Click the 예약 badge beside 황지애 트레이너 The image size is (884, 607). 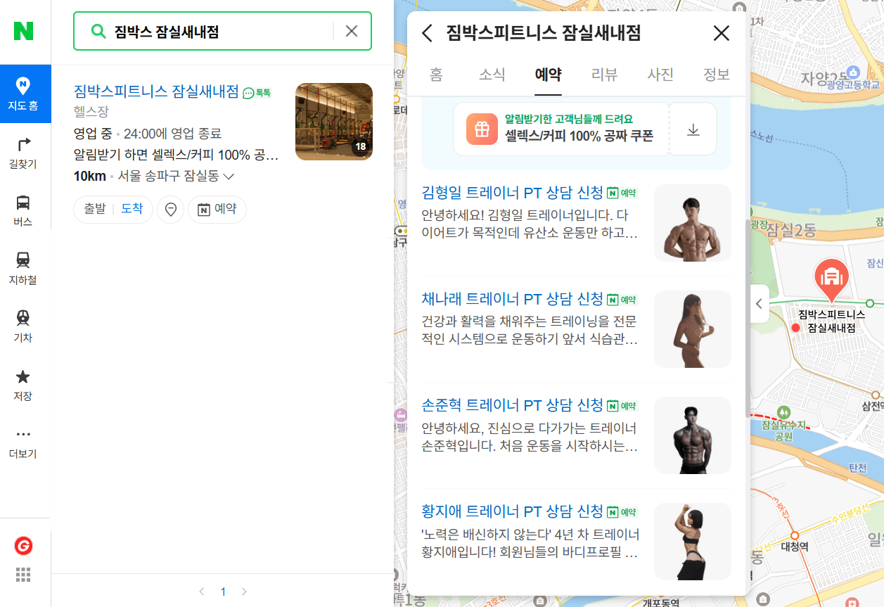point(622,511)
